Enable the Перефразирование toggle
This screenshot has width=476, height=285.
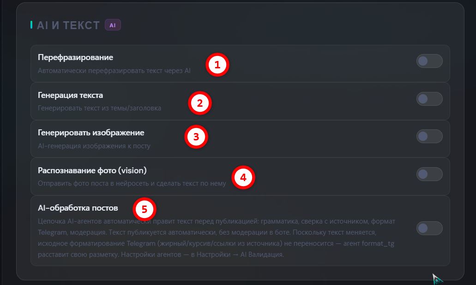(429, 61)
